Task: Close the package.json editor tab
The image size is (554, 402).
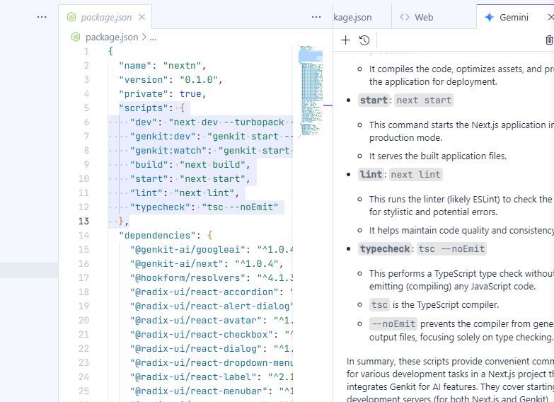Action: [x=142, y=17]
